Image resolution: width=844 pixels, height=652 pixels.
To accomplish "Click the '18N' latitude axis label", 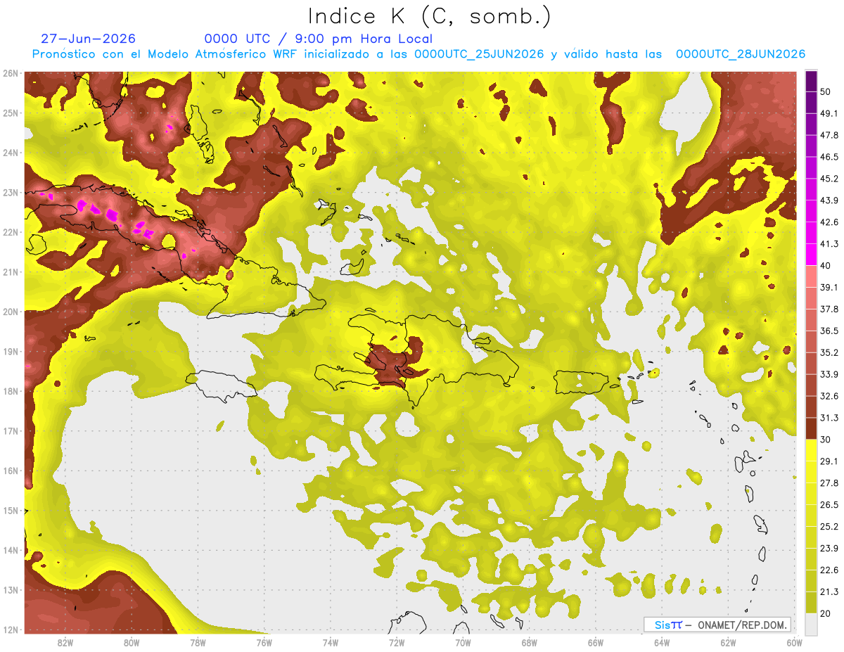I will (x=10, y=391).
